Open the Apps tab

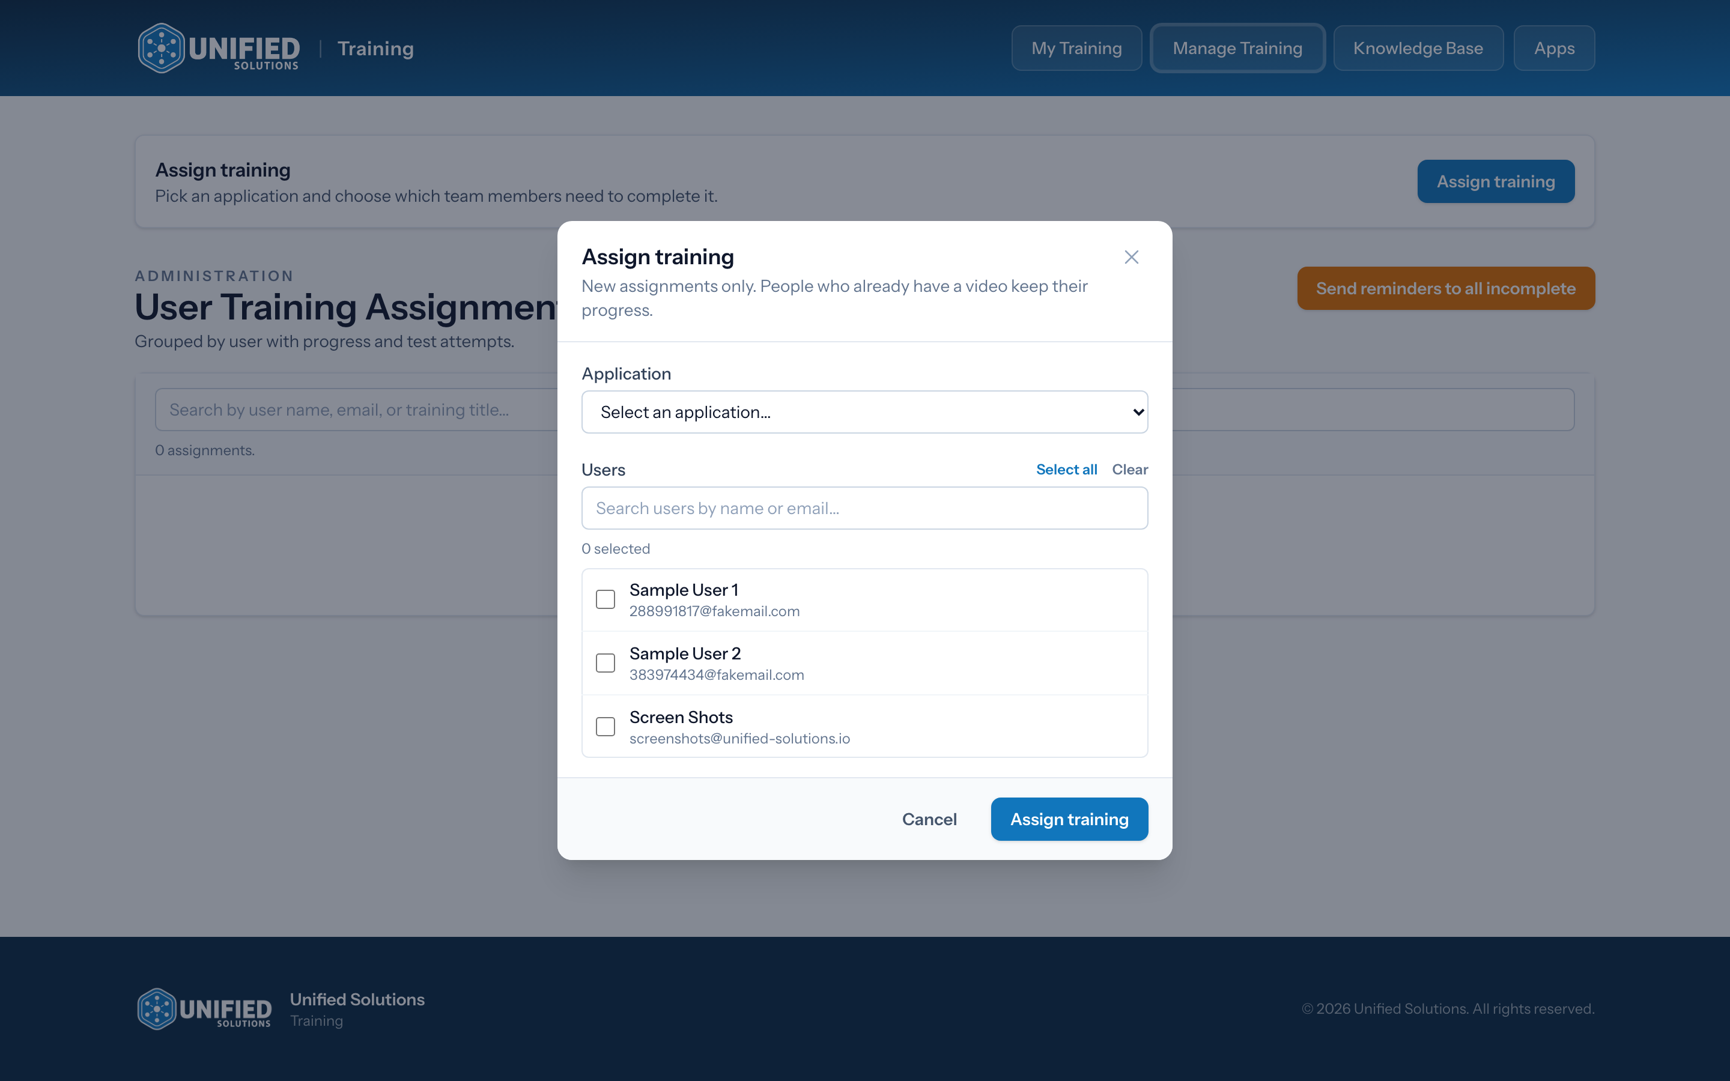pos(1554,48)
